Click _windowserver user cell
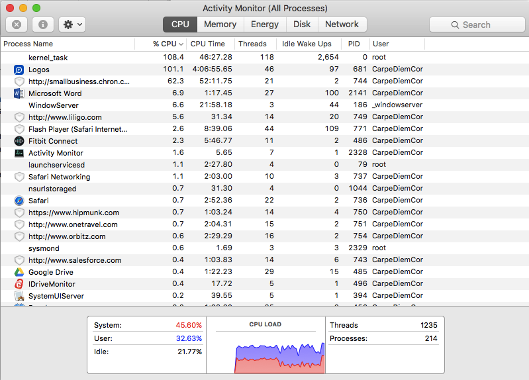The height and width of the screenshot is (380, 529). coord(397,105)
